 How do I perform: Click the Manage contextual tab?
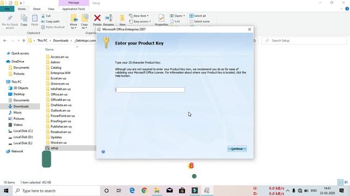click(x=74, y=3)
